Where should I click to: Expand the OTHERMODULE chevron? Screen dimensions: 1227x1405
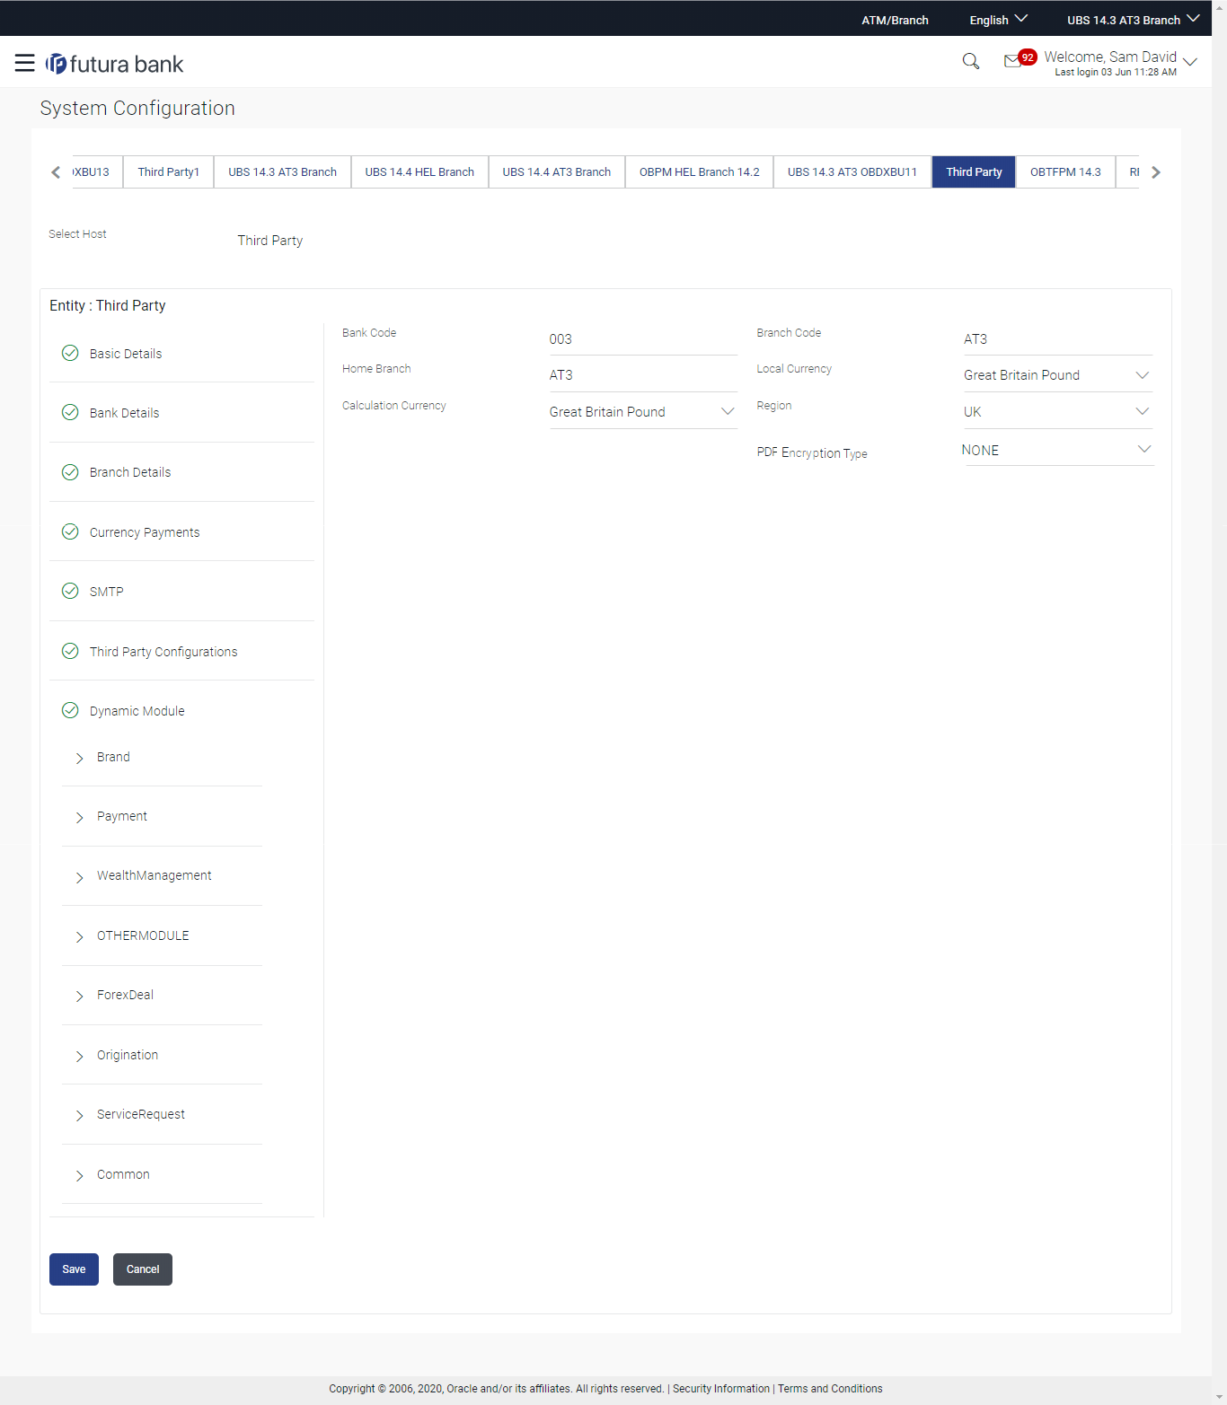click(79, 936)
